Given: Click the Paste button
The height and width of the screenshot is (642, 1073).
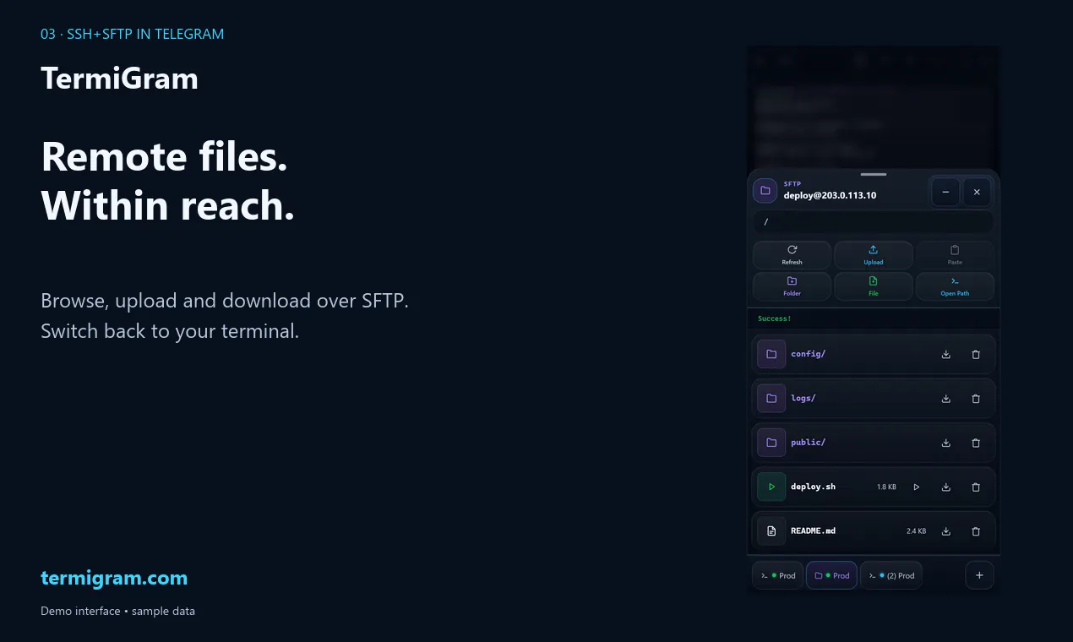Looking at the screenshot, I should 955,255.
